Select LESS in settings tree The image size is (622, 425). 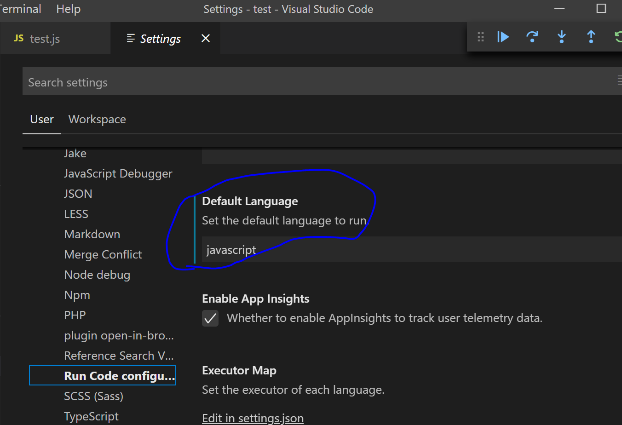pyautogui.click(x=76, y=214)
